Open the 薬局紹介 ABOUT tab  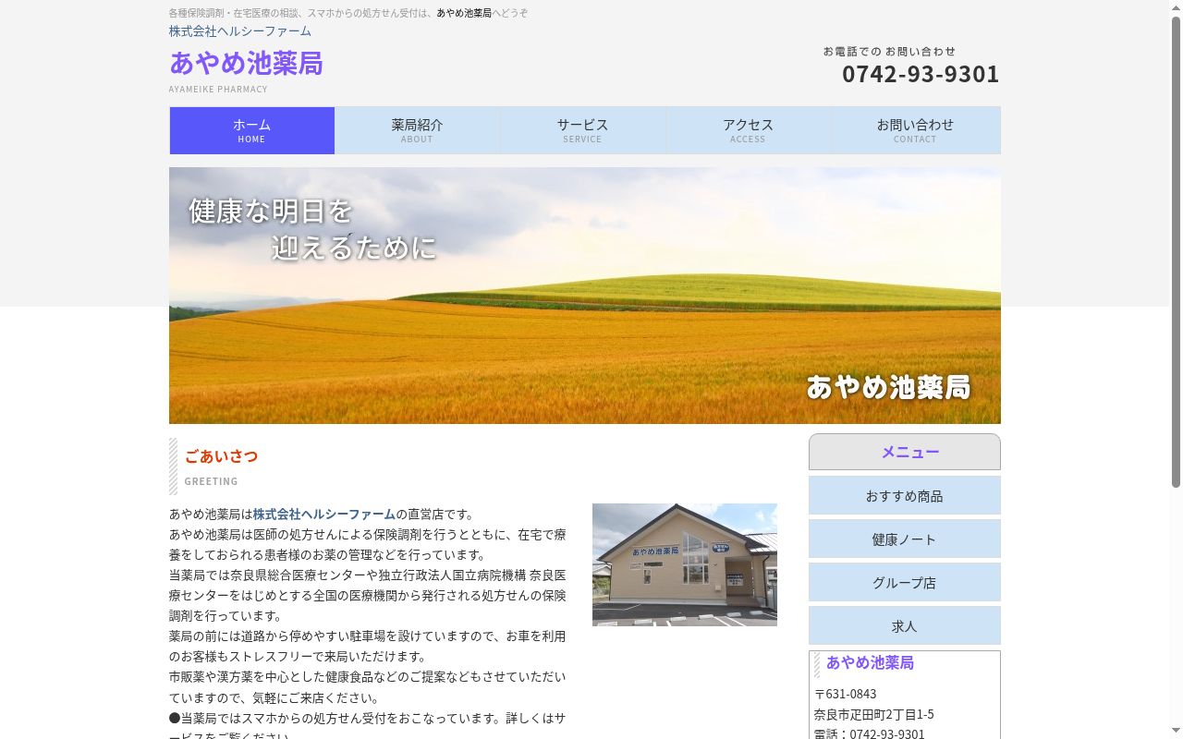(417, 130)
